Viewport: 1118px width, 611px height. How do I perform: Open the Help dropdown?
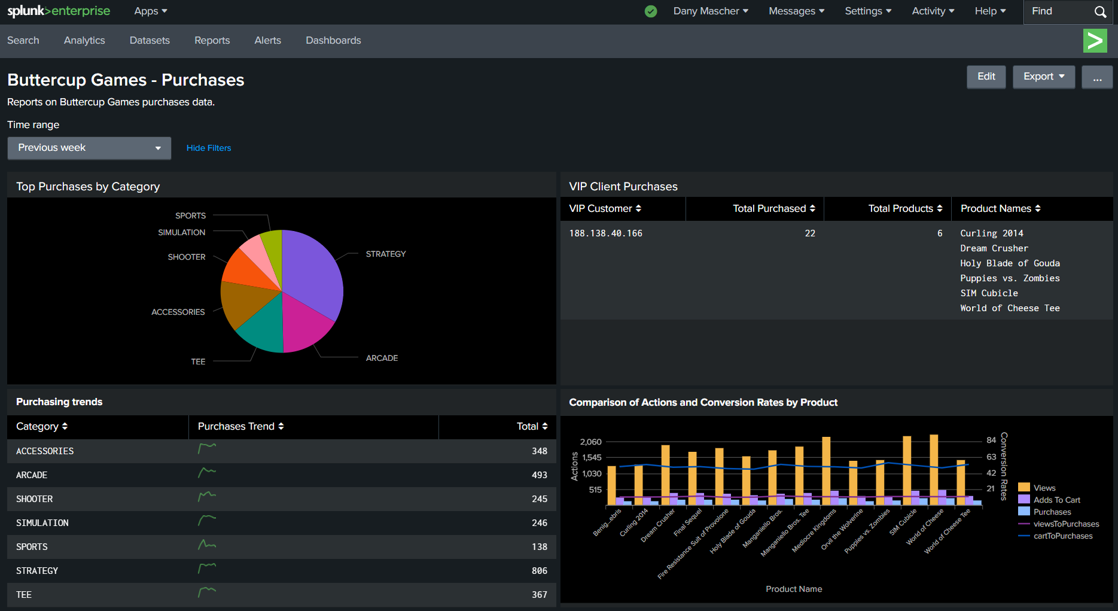coord(990,11)
